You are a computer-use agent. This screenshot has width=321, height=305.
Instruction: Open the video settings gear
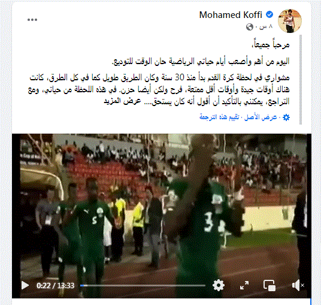click(x=219, y=285)
